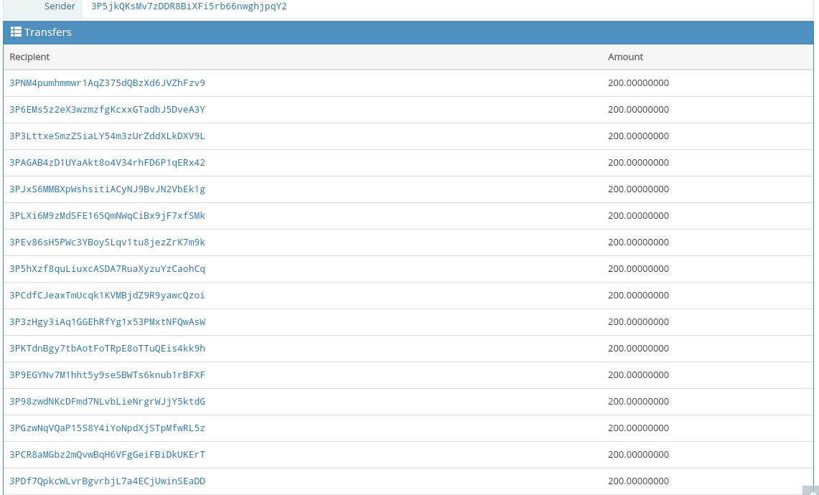This screenshot has height=495, width=819.
Task: Open recipient 3PKTdnBgy7tbAotFoTRpE8oTTuQEis4kk9h
Action: 107,348
